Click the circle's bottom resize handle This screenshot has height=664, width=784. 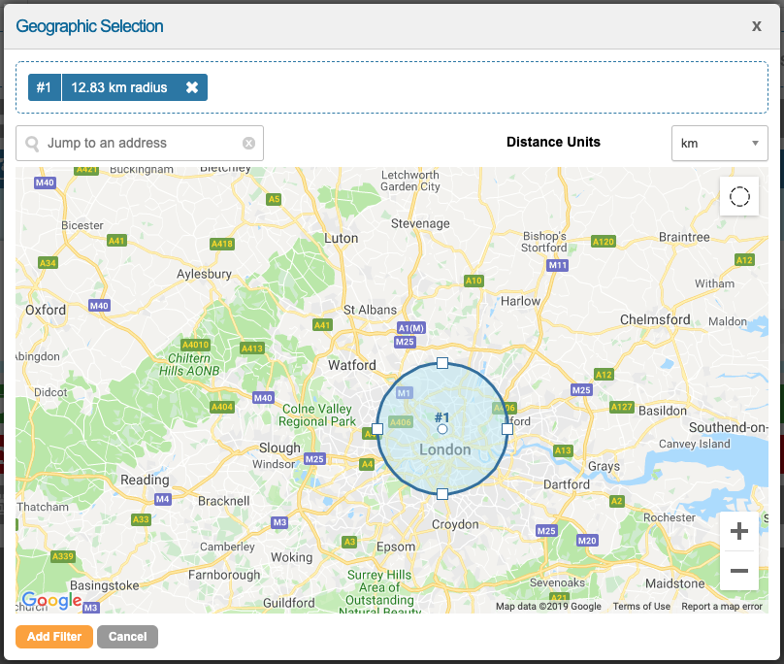click(x=442, y=494)
